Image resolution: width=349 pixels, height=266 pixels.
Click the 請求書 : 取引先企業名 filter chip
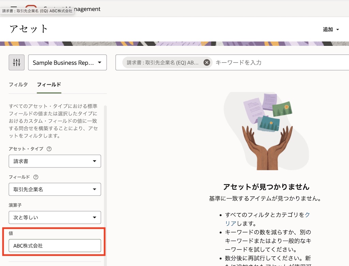point(163,63)
